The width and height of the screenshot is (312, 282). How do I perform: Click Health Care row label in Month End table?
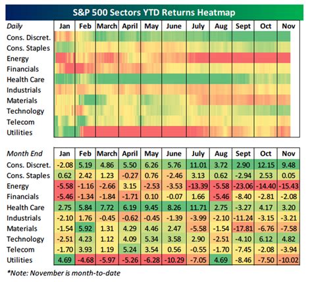coord(26,208)
